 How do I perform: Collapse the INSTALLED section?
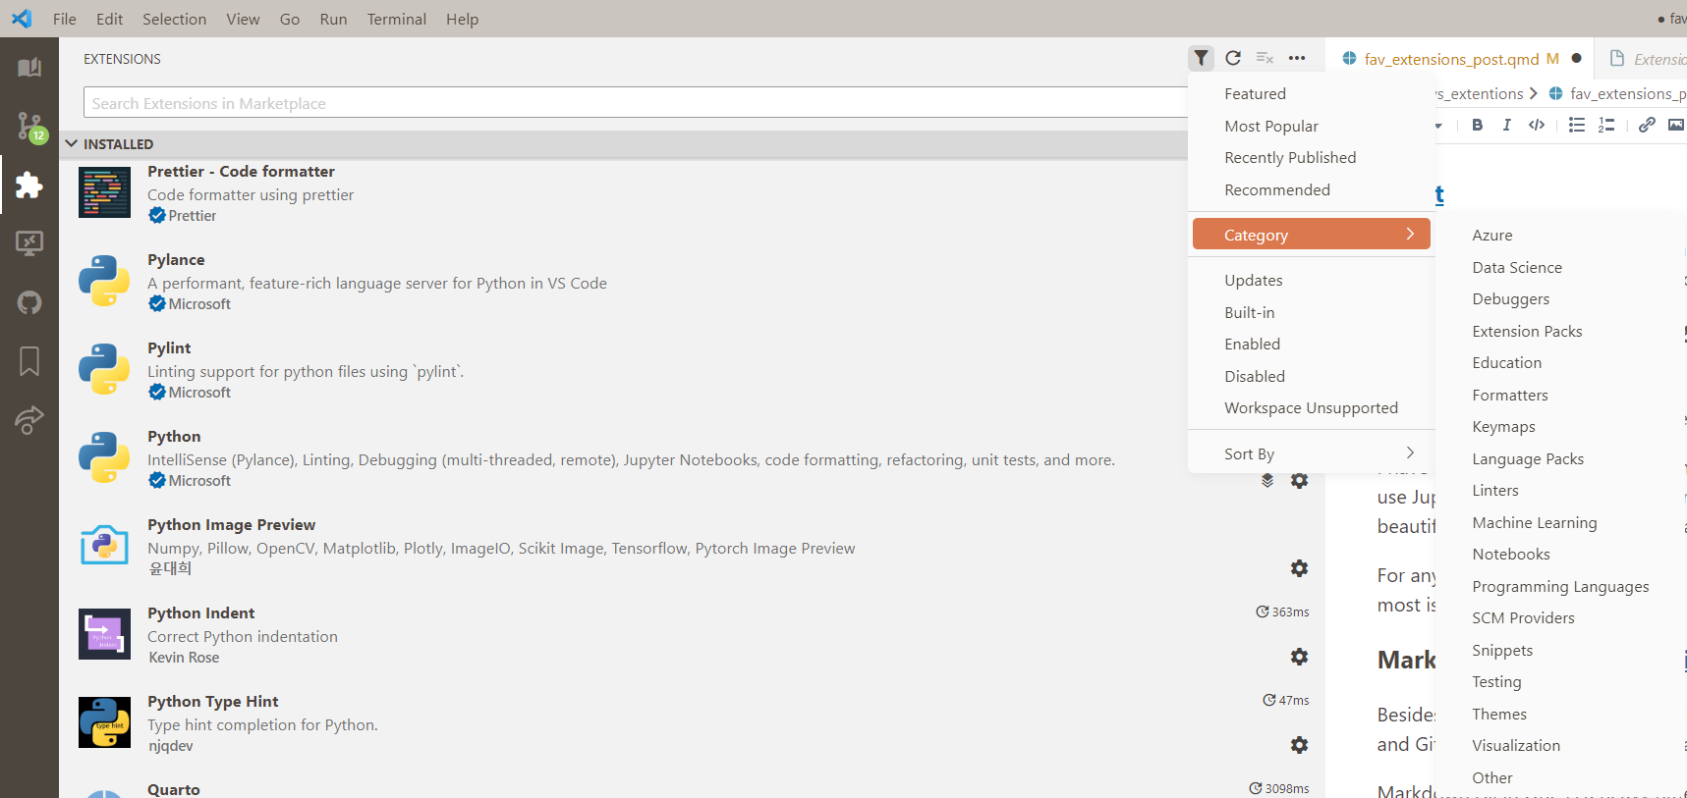tap(72, 144)
